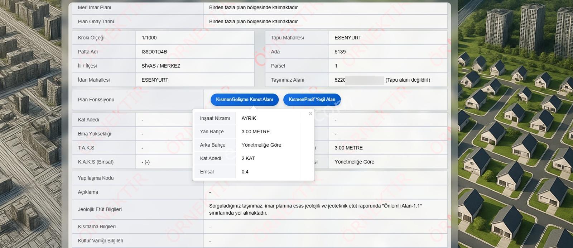The width and height of the screenshot is (573, 248).
Task: Select the 'Pafta Adı' label
Action: point(88,52)
